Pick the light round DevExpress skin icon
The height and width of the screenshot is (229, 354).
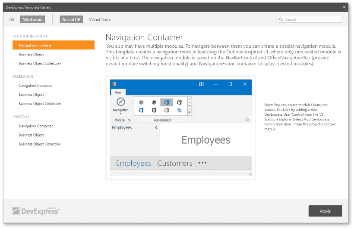point(141,102)
